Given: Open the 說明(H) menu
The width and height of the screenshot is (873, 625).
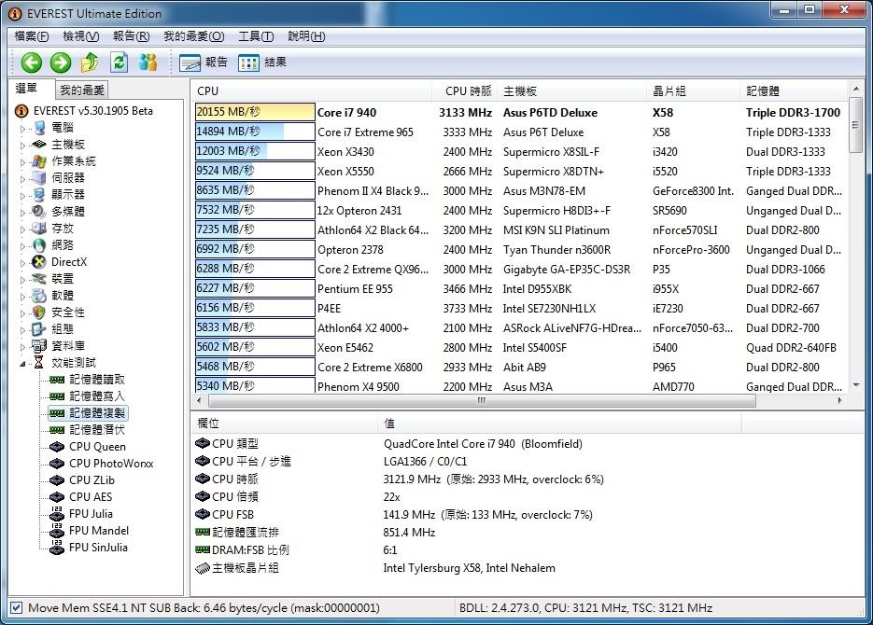Looking at the screenshot, I should pos(306,36).
